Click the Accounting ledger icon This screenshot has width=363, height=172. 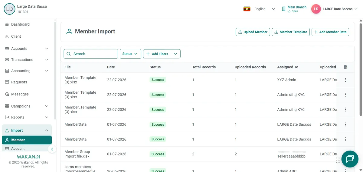pyautogui.click(x=7, y=71)
